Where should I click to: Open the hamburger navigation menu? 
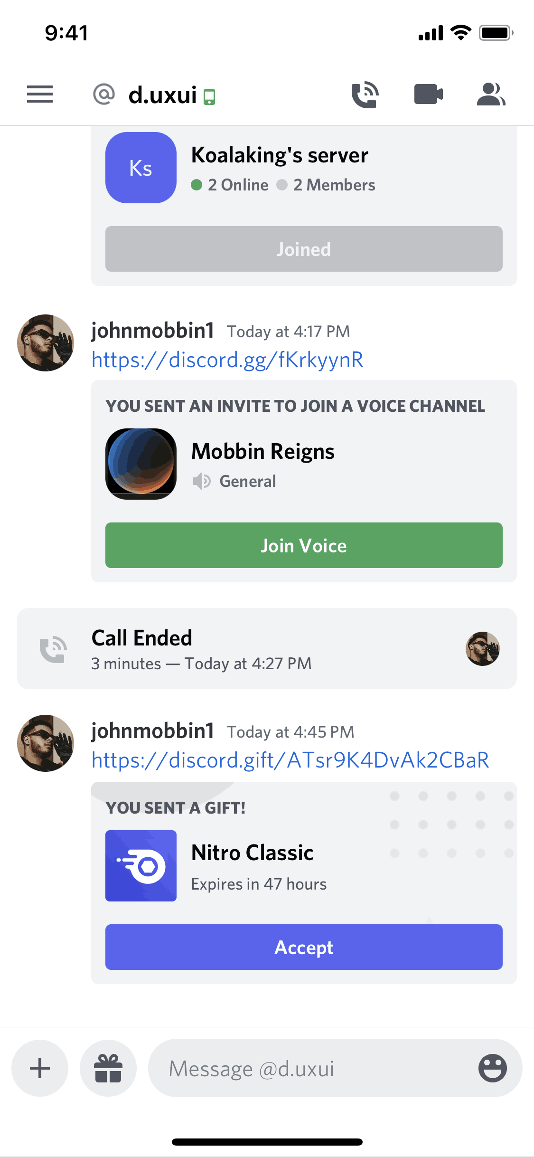click(40, 94)
